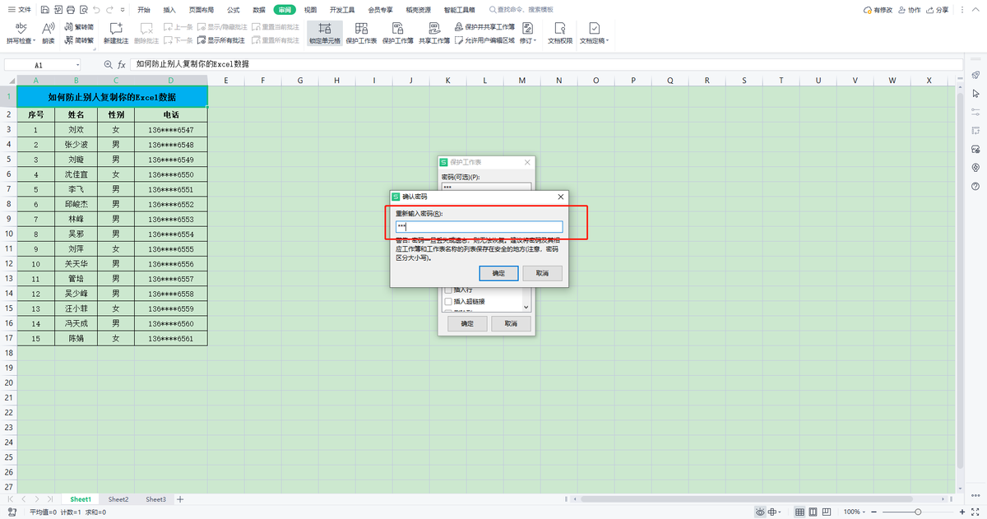This screenshot has width=987, height=519.
Task: Add a new sheet with the plus icon
Action: (x=181, y=499)
